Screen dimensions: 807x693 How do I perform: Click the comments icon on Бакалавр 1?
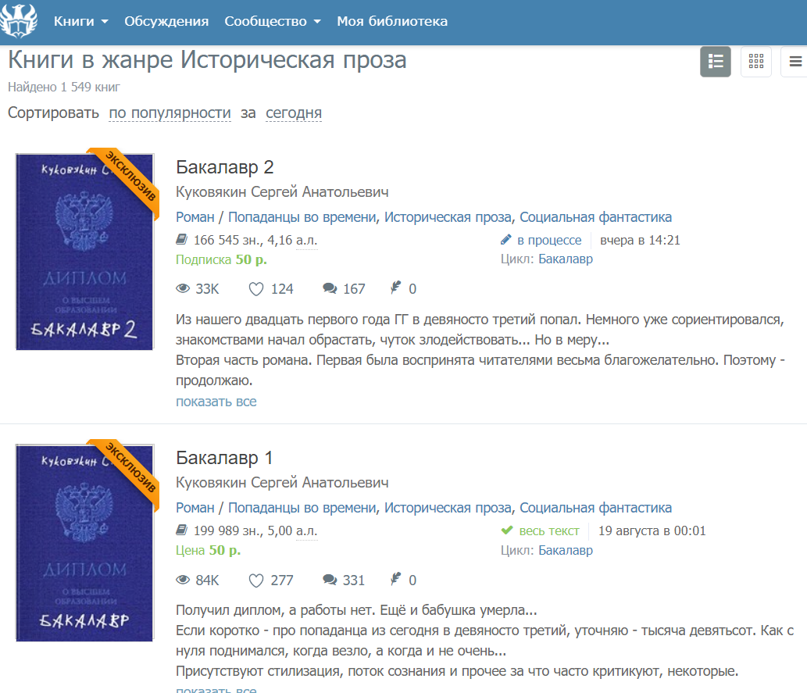[330, 580]
